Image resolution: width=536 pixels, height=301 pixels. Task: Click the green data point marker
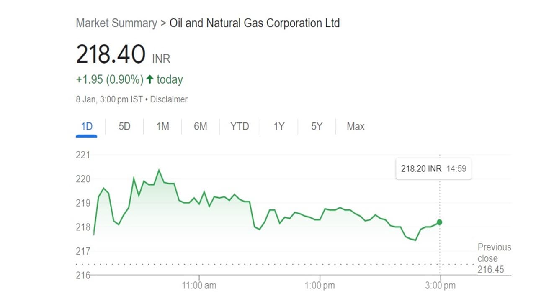(x=439, y=222)
